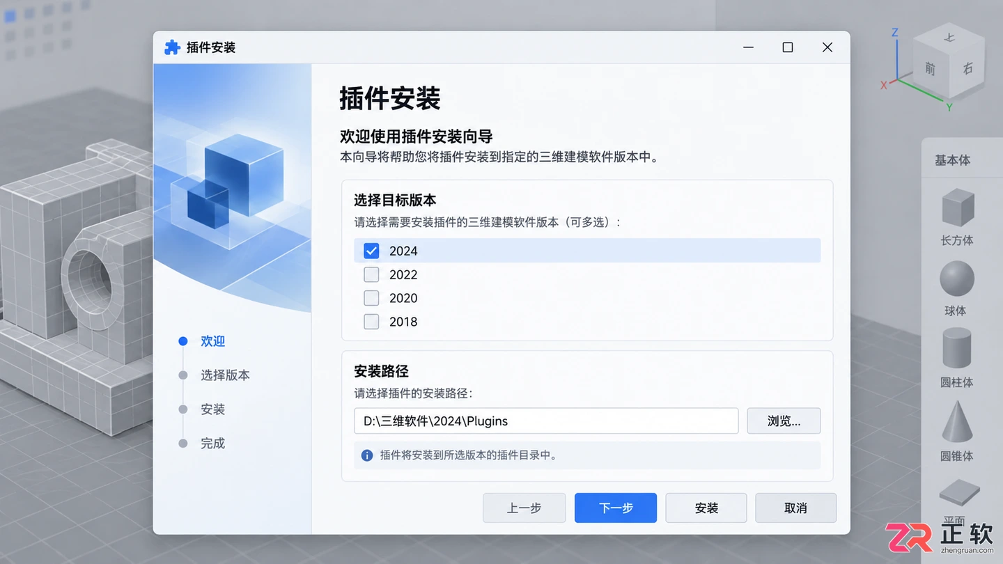This screenshot has height=564, width=1003.
Task: Click the 欢迎使用插件安装向导 heading
Action: [417, 136]
